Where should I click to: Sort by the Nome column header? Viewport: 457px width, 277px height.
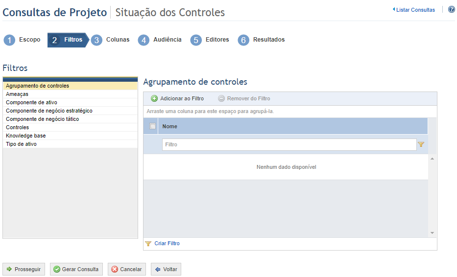click(x=292, y=126)
